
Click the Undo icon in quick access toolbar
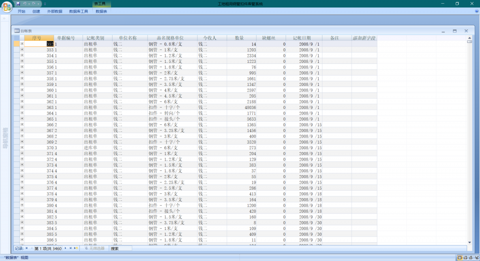point(24,3)
